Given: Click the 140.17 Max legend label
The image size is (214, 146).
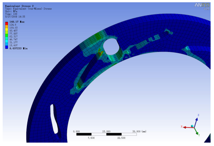Looking at the screenshot, I should (17, 22).
